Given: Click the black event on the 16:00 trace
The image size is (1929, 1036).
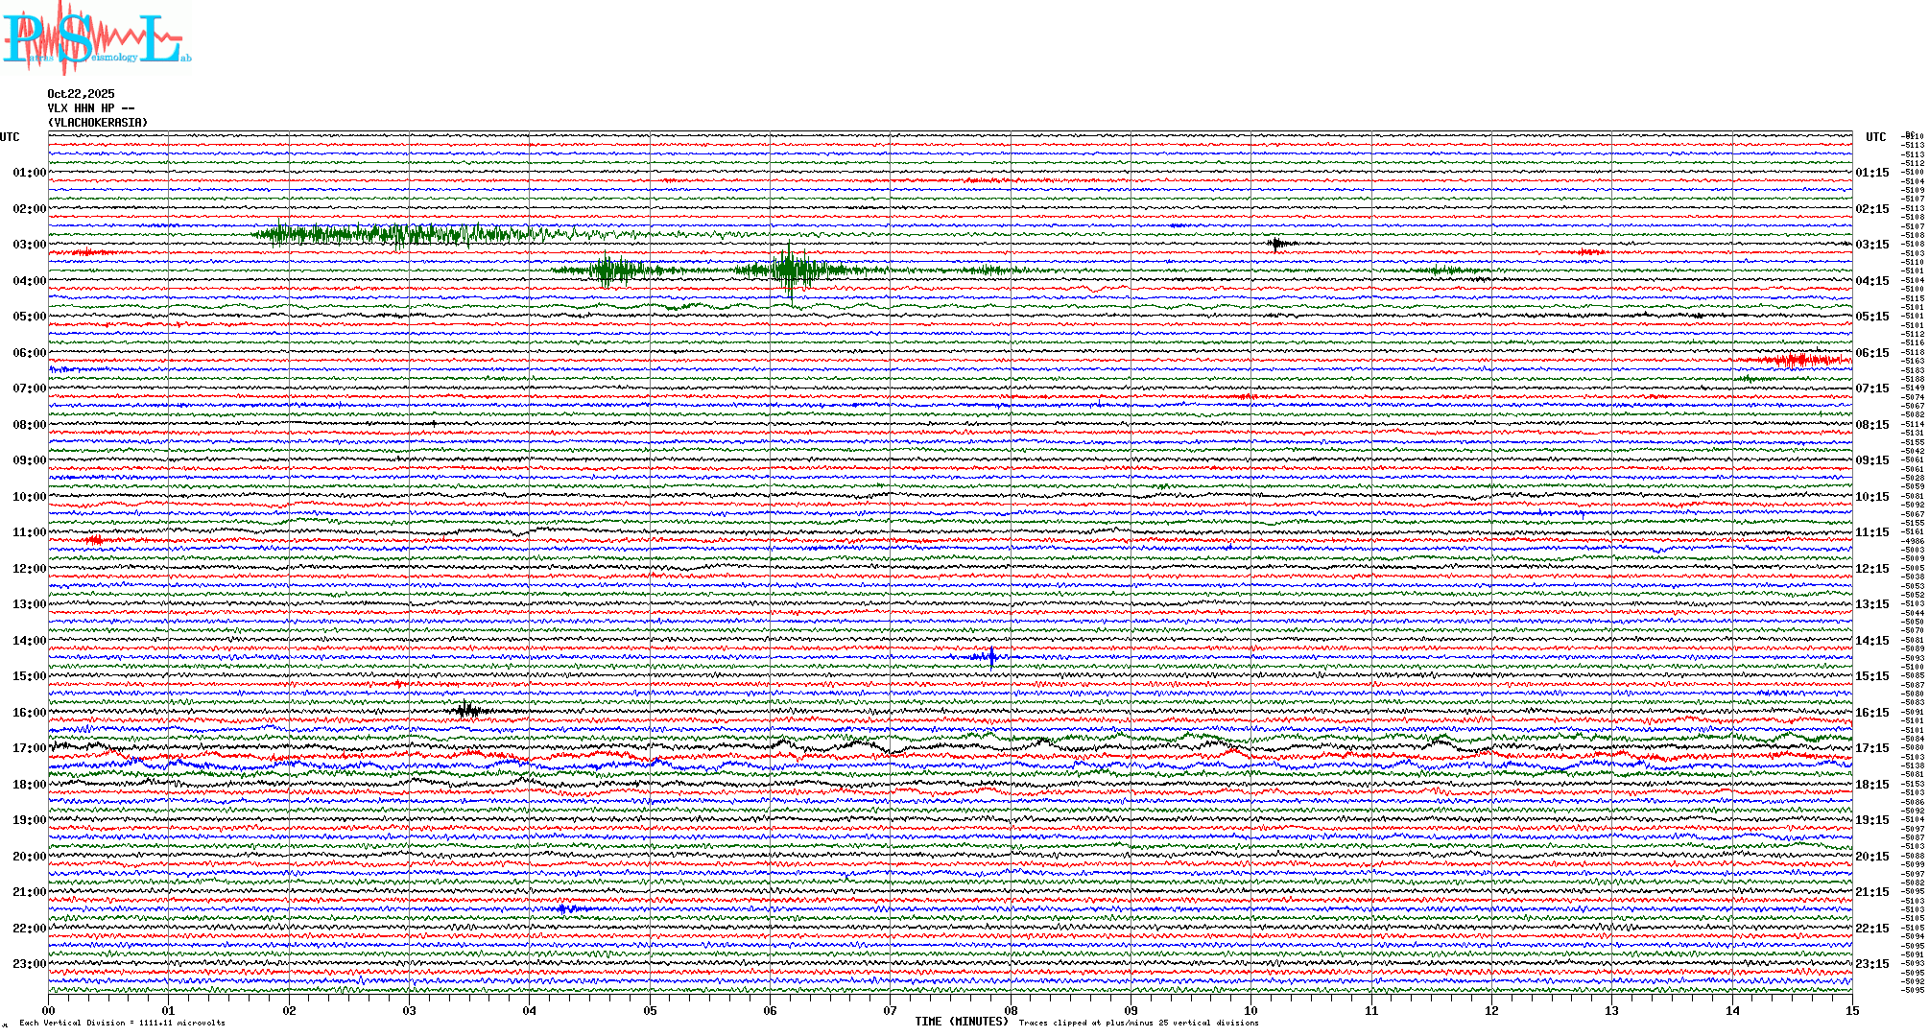Looking at the screenshot, I should coord(467,710).
